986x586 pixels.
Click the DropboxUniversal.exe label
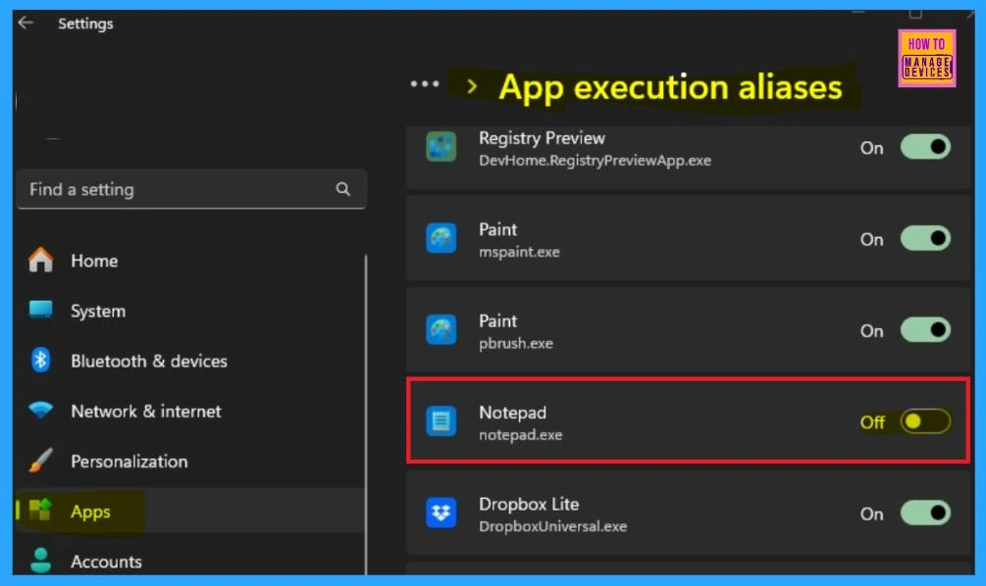tap(552, 526)
